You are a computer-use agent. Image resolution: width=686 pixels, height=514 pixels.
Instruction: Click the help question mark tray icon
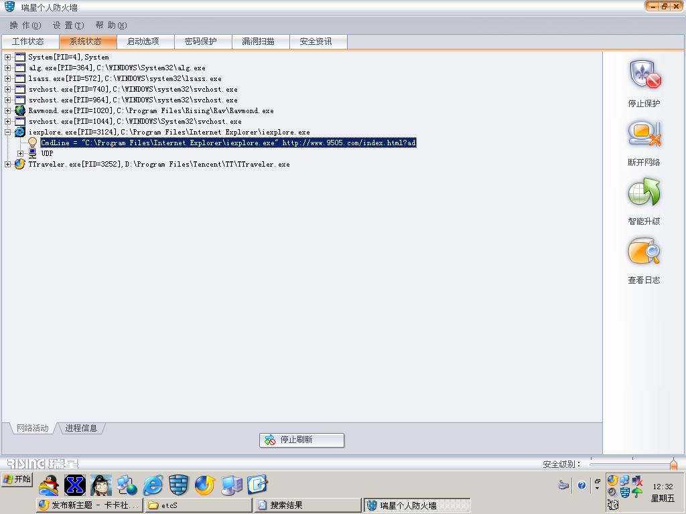coord(581,485)
